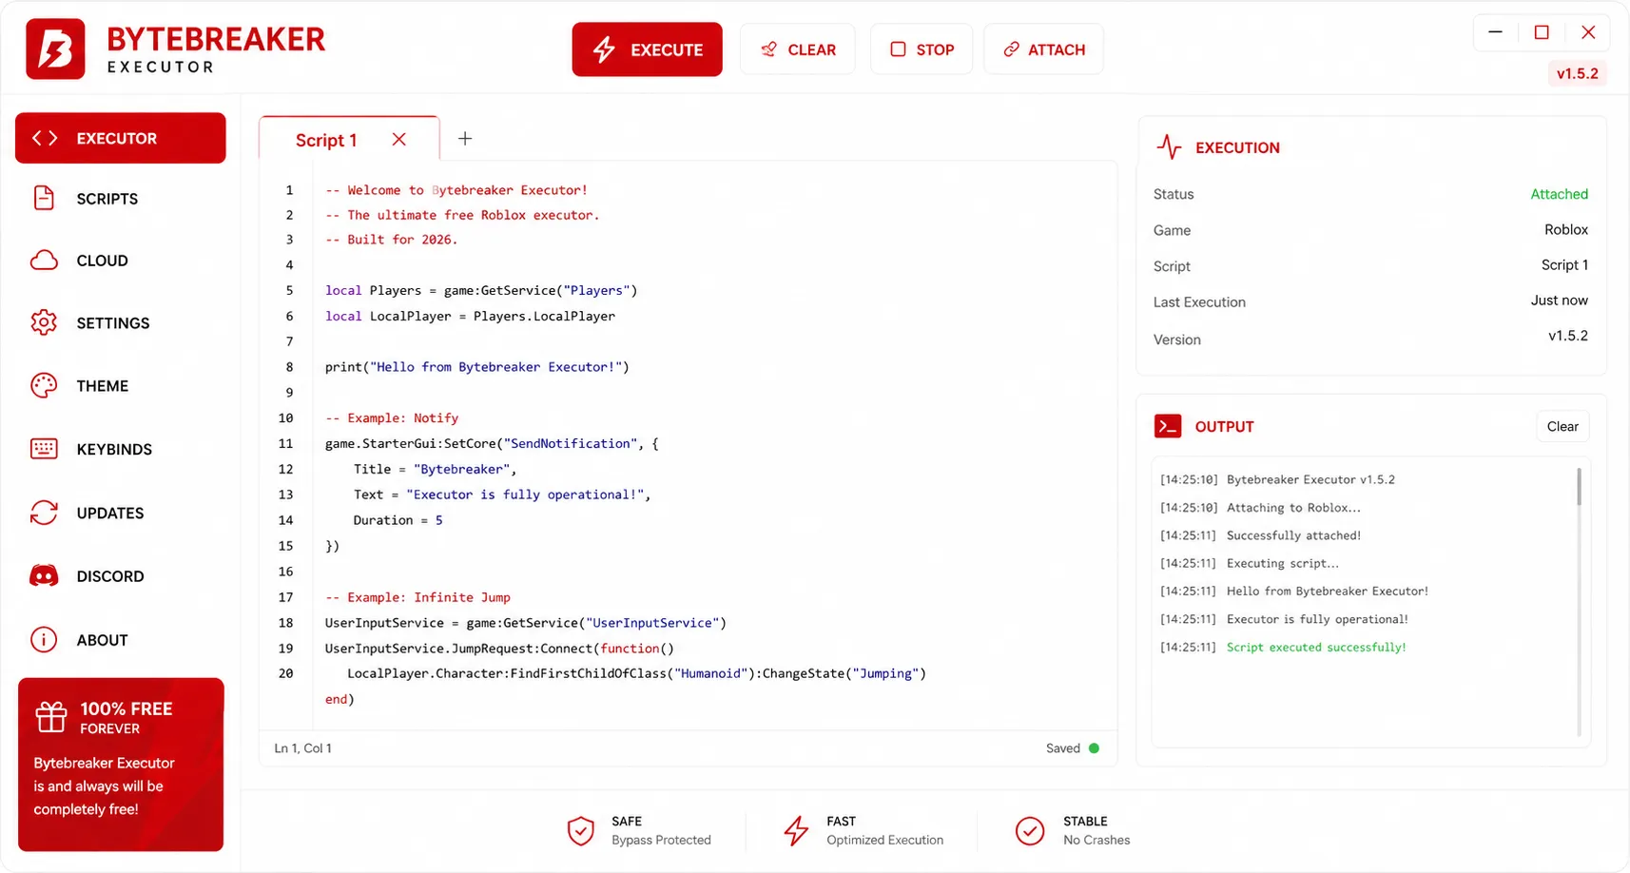
Task: Click the square icon in STOP button
Action: [x=898, y=48]
